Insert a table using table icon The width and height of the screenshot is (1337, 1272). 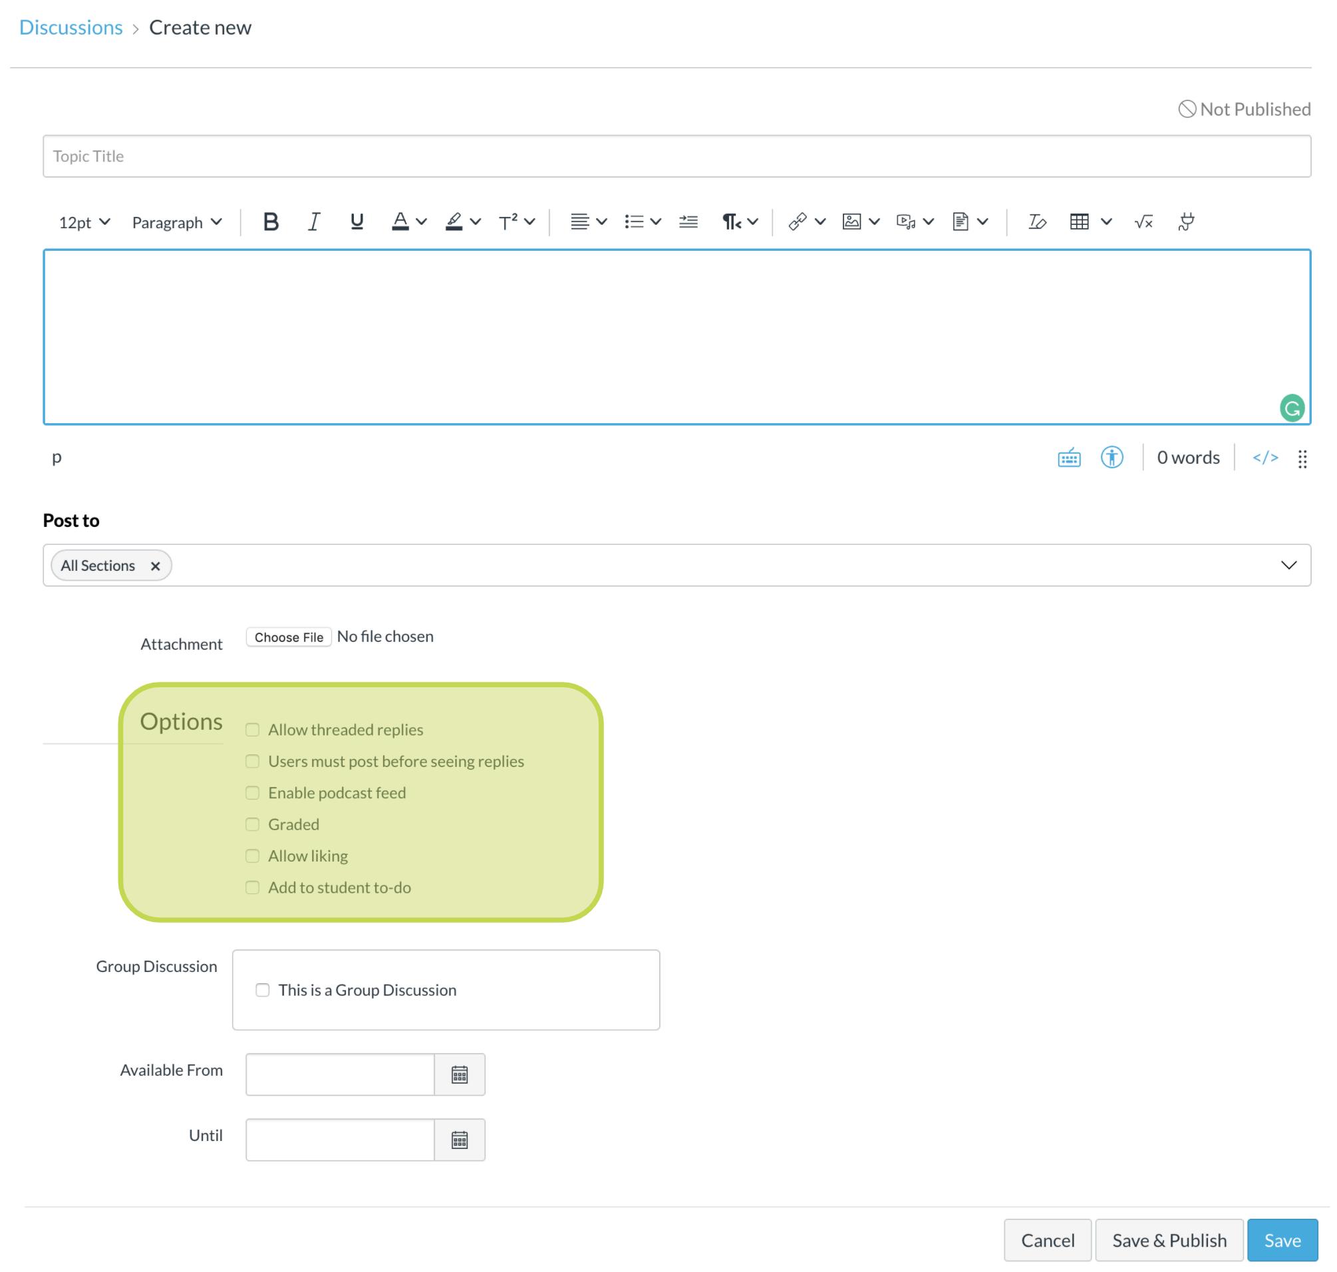point(1079,222)
